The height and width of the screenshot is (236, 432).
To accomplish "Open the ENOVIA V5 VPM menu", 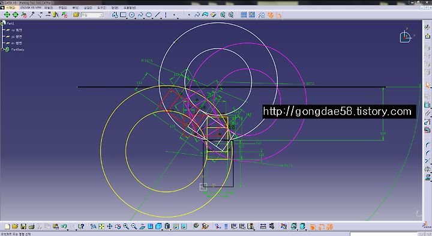I will point(31,8).
